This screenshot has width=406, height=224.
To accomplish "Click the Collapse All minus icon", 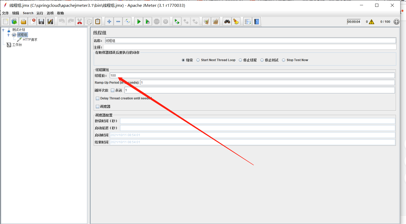I will click(x=118, y=22).
